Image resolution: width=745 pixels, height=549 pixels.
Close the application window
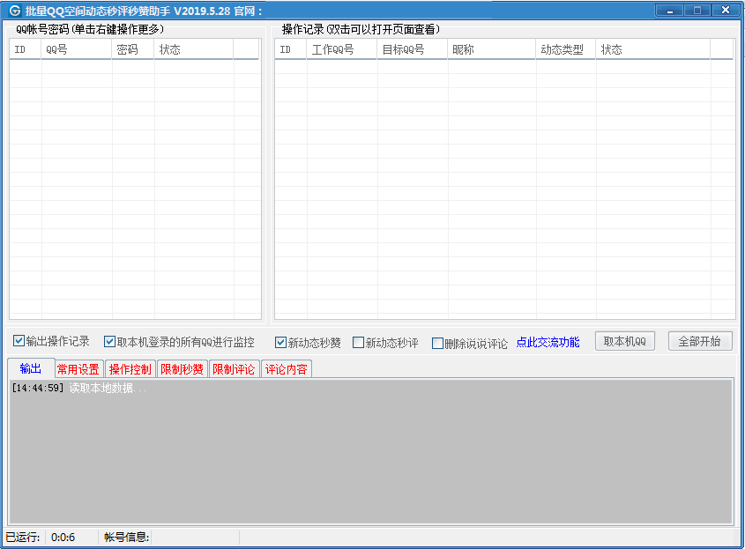[x=726, y=11]
